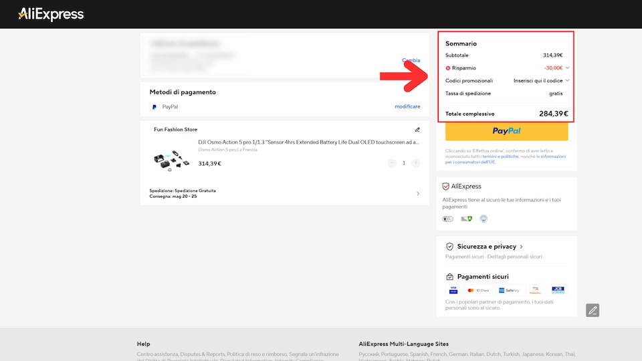Image resolution: width=642 pixels, height=361 pixels.
Task: Click modificare to change payment method
Action: [407, 106]
